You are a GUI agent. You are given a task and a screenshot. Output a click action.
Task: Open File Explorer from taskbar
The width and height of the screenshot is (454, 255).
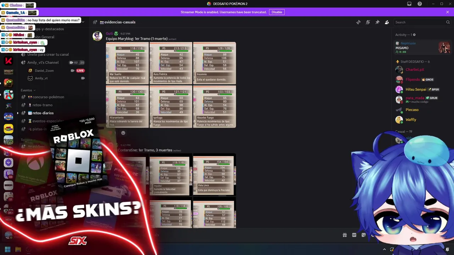click(x=18, y=249)
